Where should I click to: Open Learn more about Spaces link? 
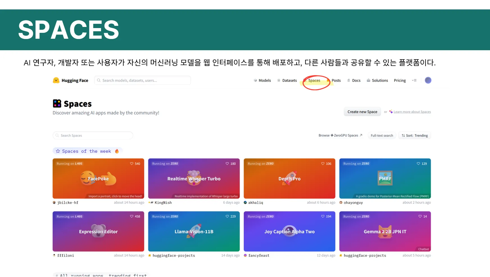click(x=412, y=112)
